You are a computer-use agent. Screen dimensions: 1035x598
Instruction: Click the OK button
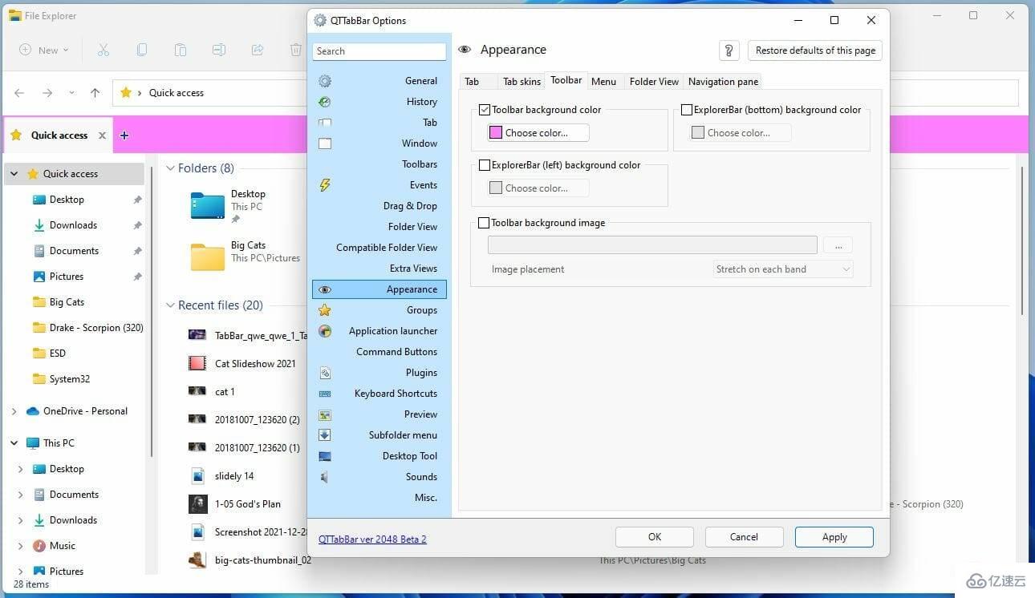coord(655,537)
